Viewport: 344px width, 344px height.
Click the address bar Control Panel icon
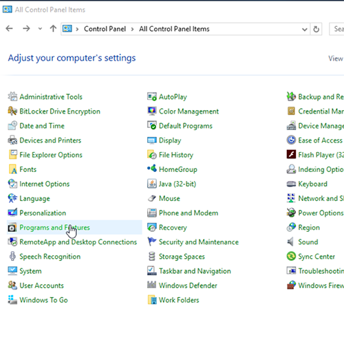pyautogui.click(x=67, y=29)
